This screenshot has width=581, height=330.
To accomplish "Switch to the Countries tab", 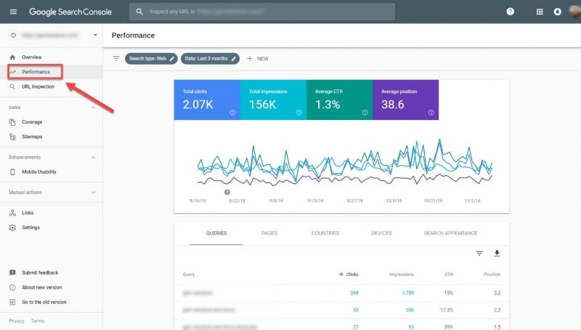I will (x=325, y=233).
